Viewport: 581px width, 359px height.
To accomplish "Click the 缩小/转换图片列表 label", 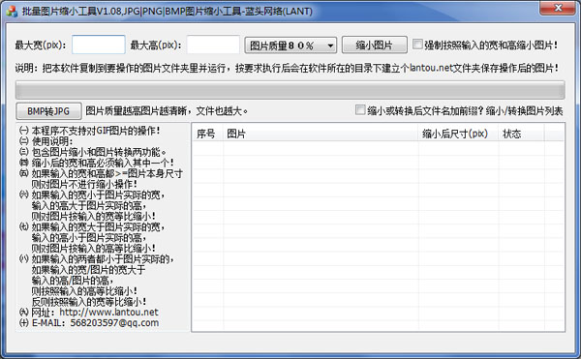I will click(524, 110).
